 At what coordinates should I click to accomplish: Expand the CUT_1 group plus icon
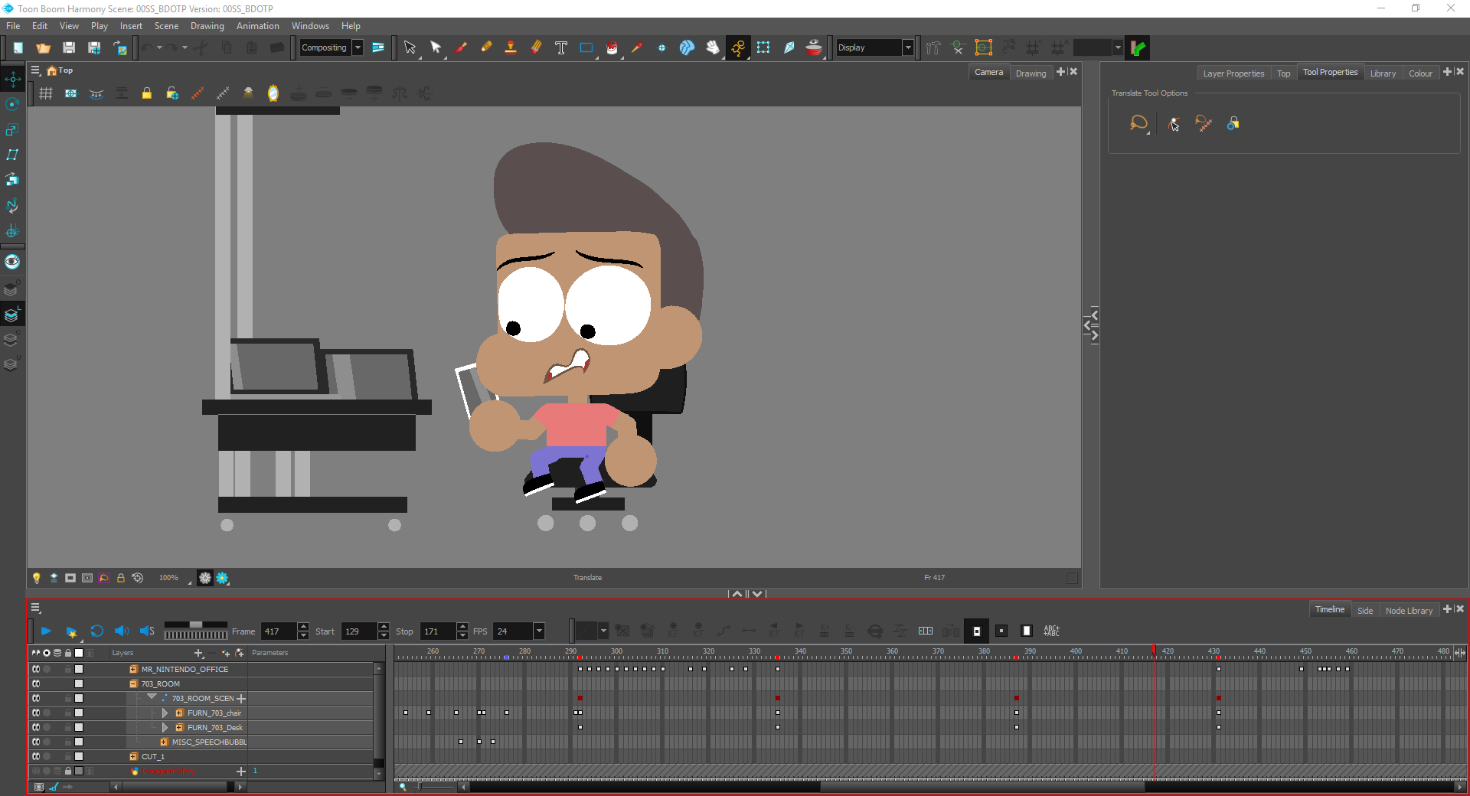[133, 756]
